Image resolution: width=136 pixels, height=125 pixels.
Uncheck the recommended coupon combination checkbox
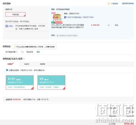7,70
